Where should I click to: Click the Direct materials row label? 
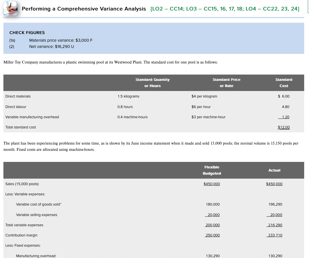tap(18, 96)
